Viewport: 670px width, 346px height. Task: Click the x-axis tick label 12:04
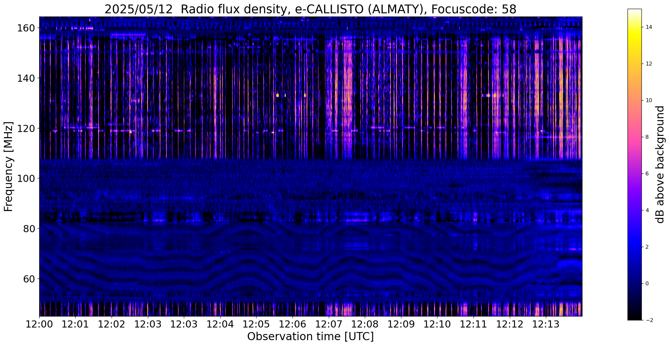220,324
